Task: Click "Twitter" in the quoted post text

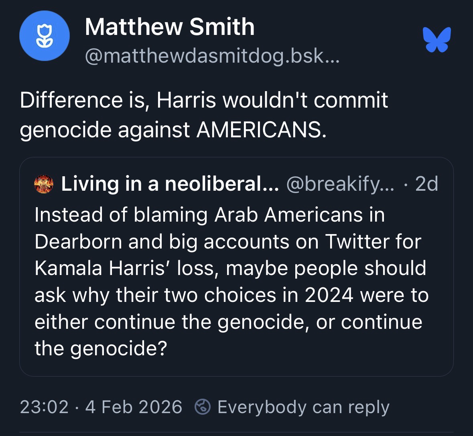Action: pos(353,242)
